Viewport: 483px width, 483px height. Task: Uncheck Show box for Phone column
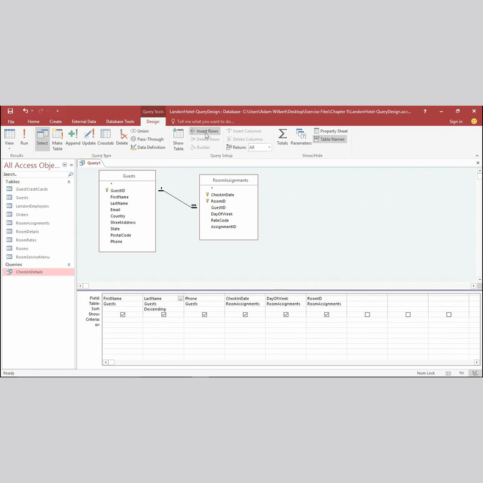[x=204, y=315]
